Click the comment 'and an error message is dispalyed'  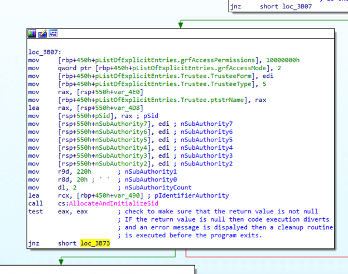pos(186,227)
